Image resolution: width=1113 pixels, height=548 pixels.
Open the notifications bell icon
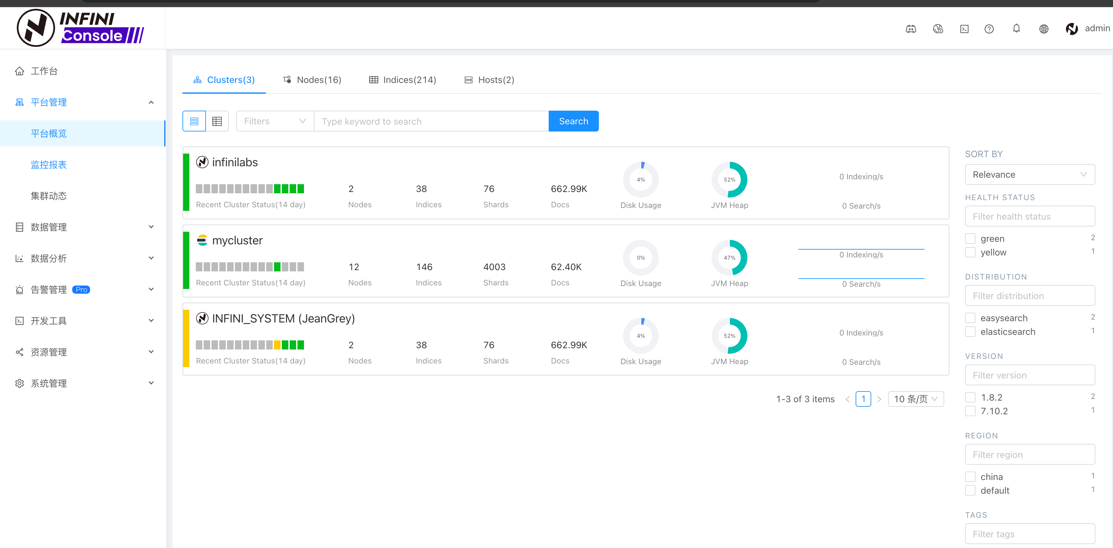(1016, 29)
